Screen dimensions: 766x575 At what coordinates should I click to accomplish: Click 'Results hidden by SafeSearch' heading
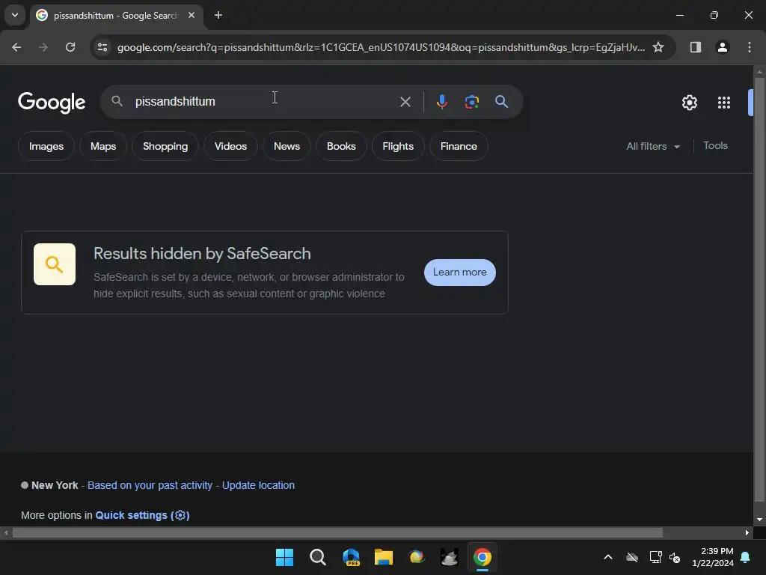point(202,254)
